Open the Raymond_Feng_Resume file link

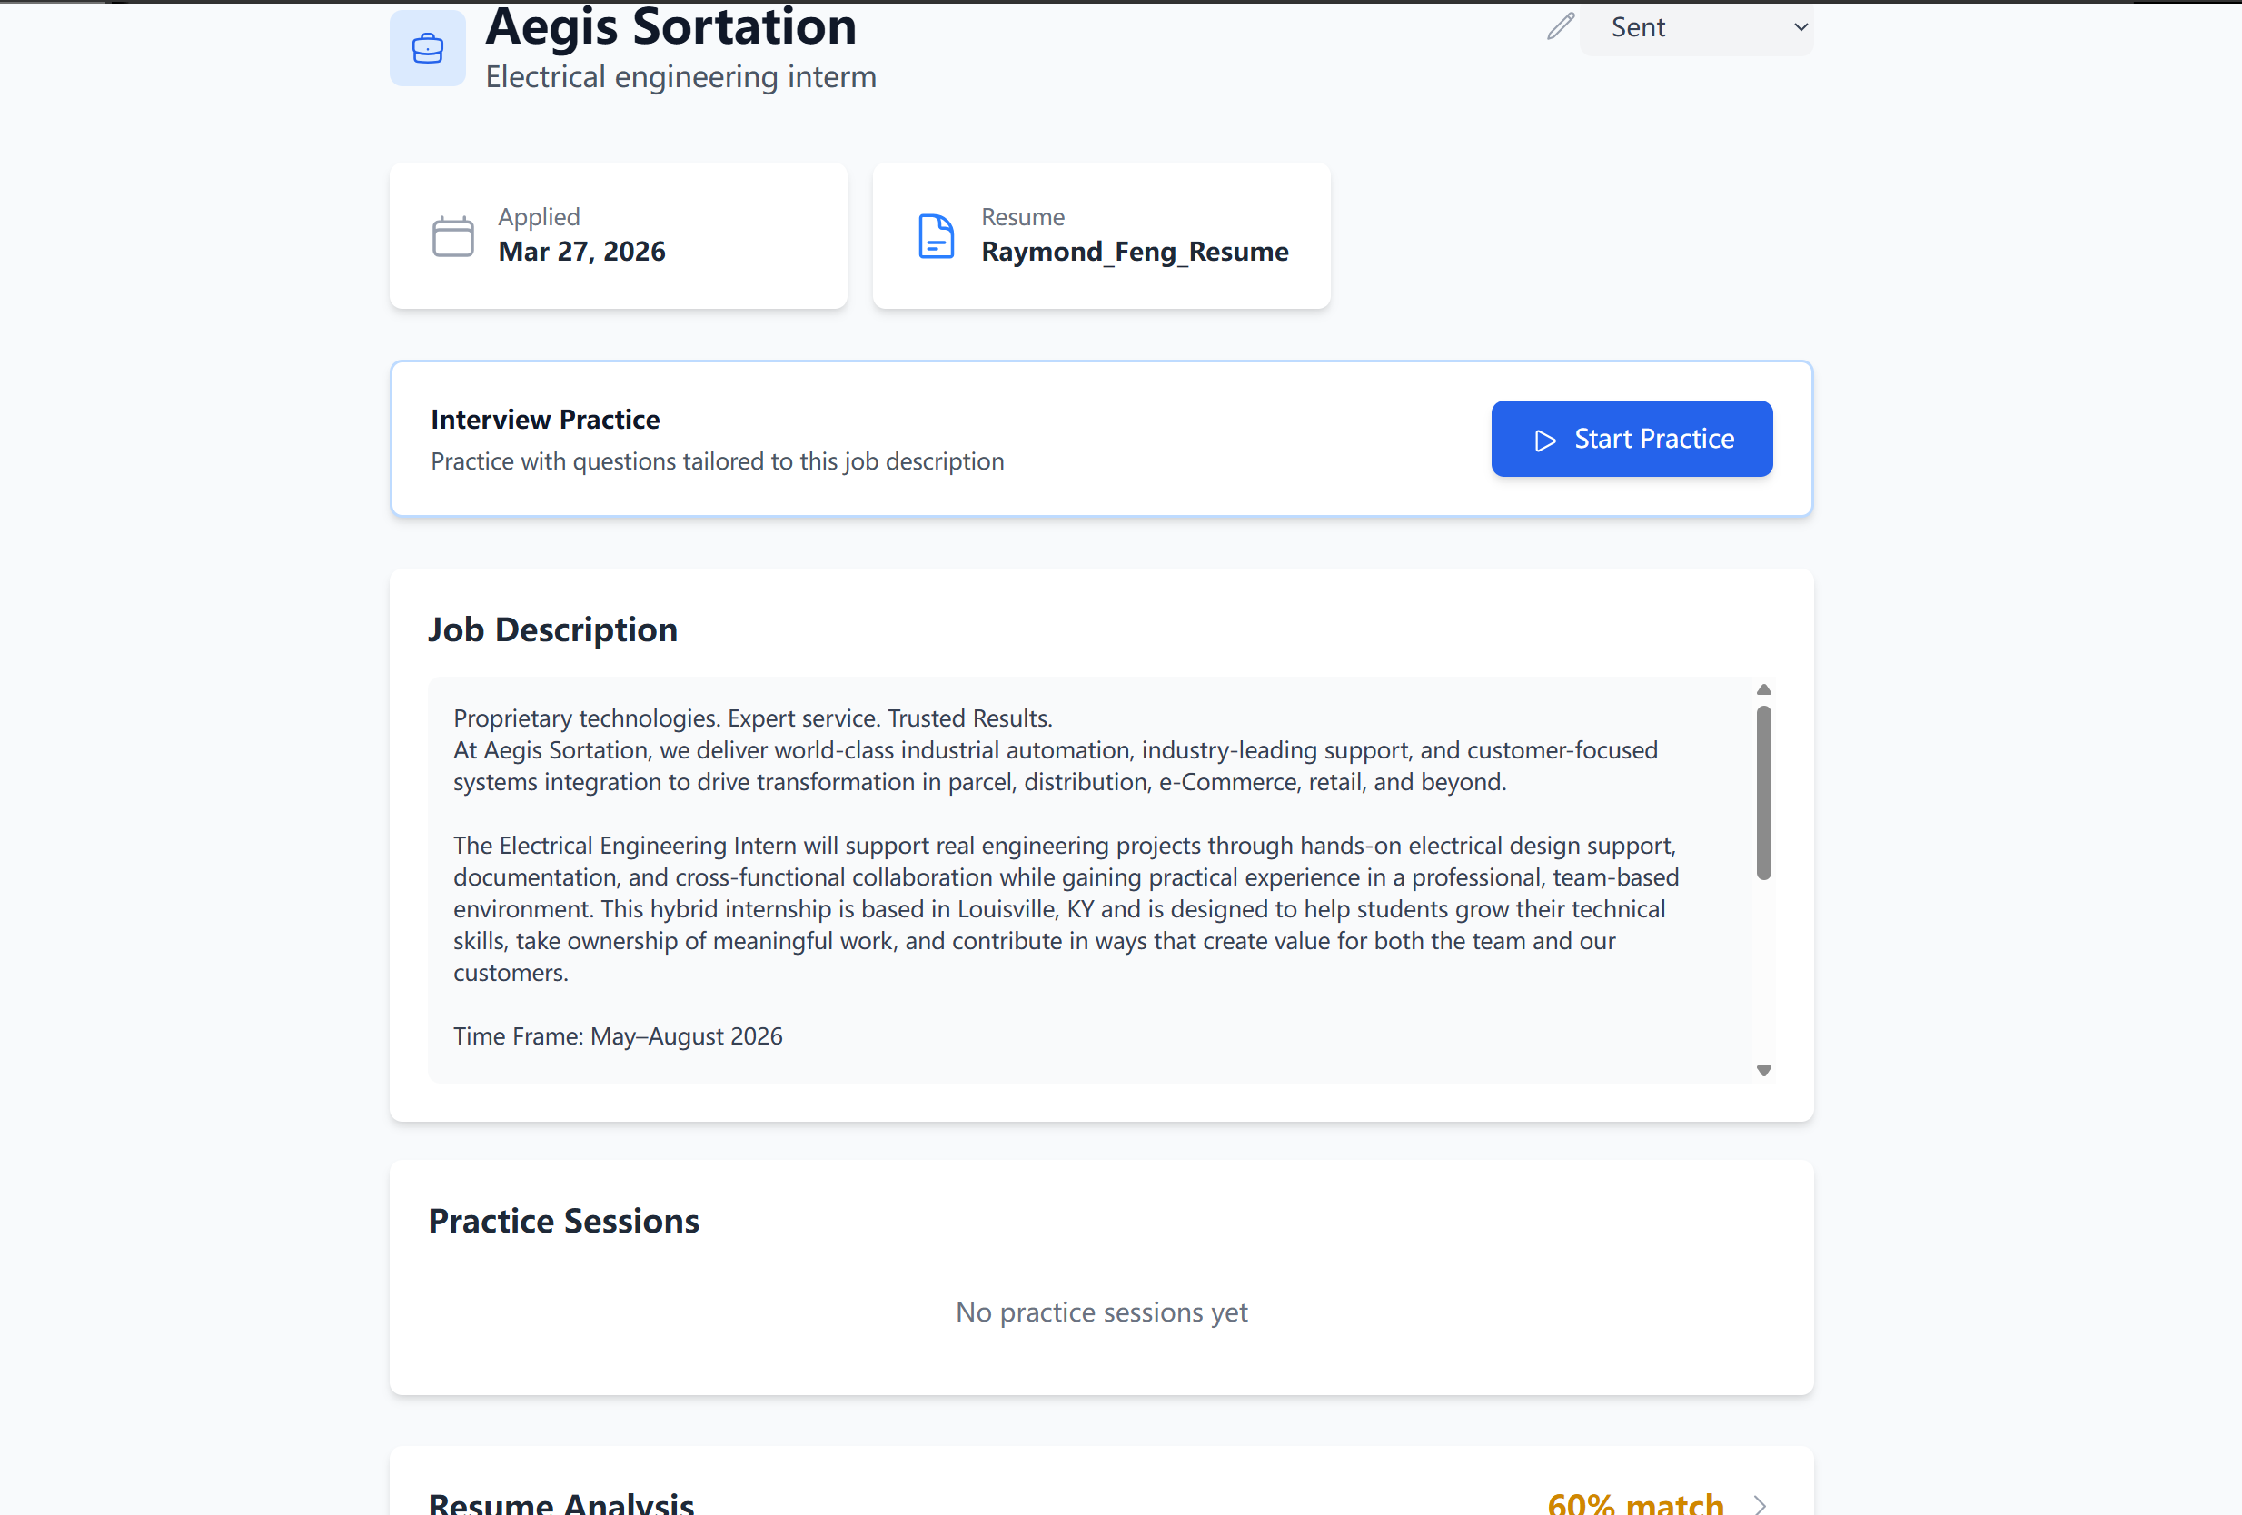1135,251
